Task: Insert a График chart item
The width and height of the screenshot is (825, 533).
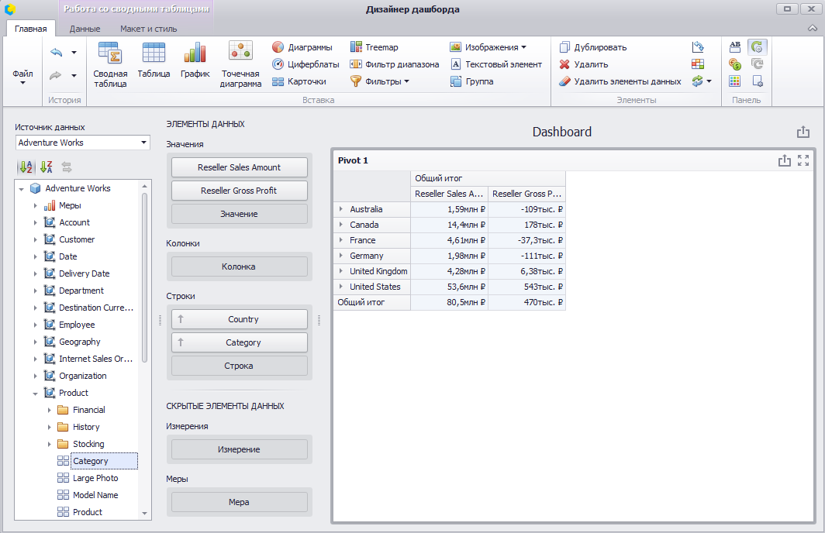Action: point(195,60)
